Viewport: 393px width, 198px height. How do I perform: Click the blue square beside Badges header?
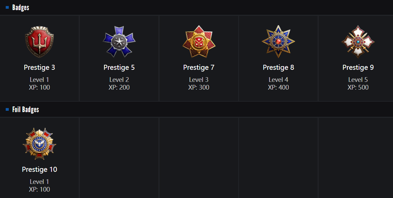click(x=7, y=7)
